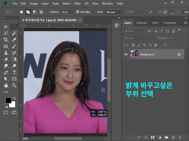The width and height of the screenshot is (189, 141).
Task: Choose New selection mode
Action: click(x=22, y=12)
